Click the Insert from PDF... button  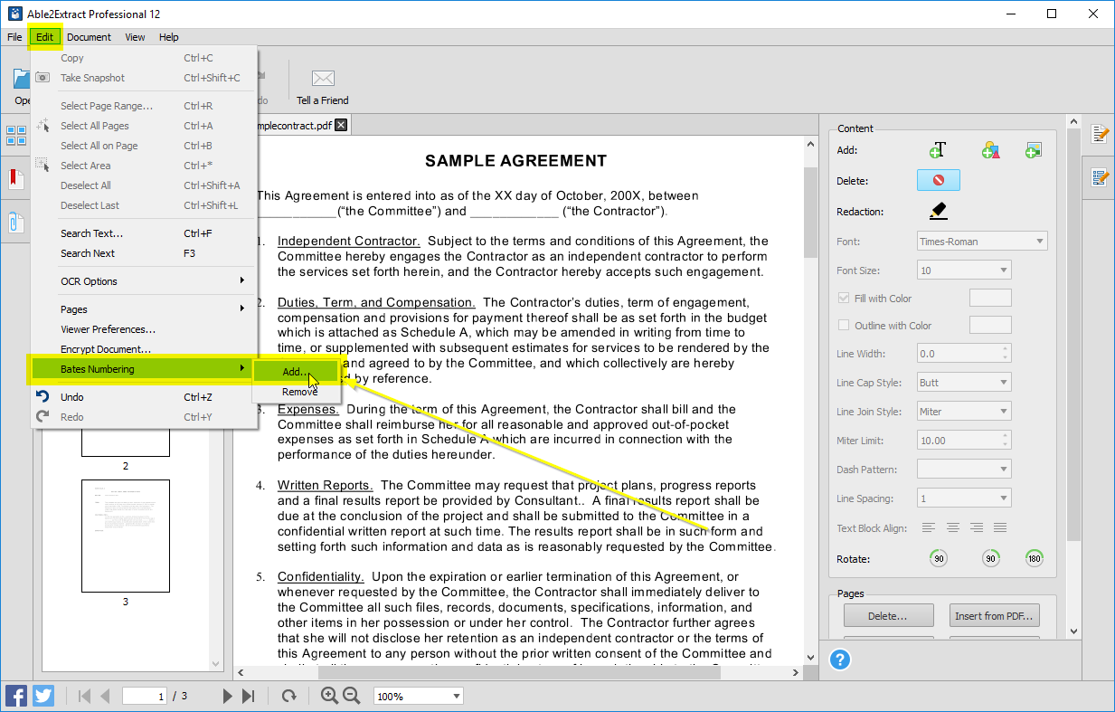[993, 615]
